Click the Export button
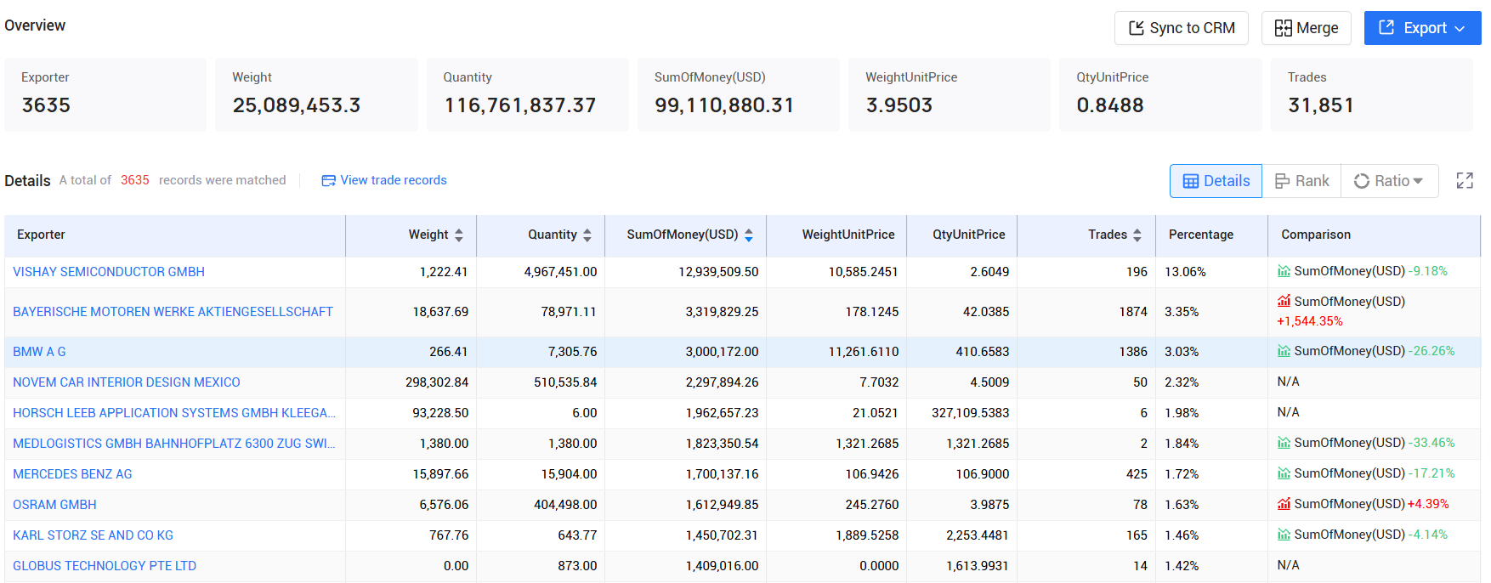1491x583 pixels. pos(1423,28)
